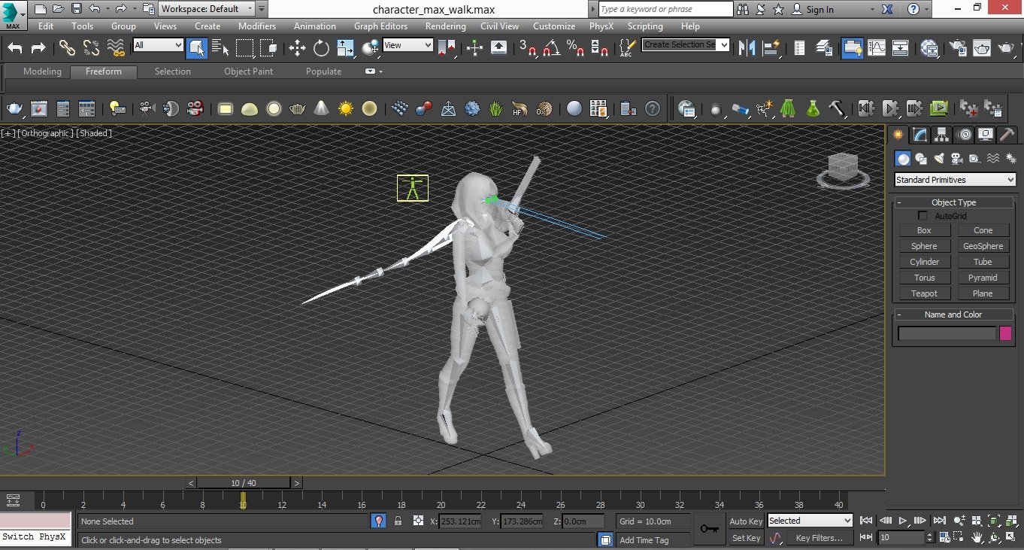Click the Cylinder object button
The image size is (1024, 550).
point(924,262)
